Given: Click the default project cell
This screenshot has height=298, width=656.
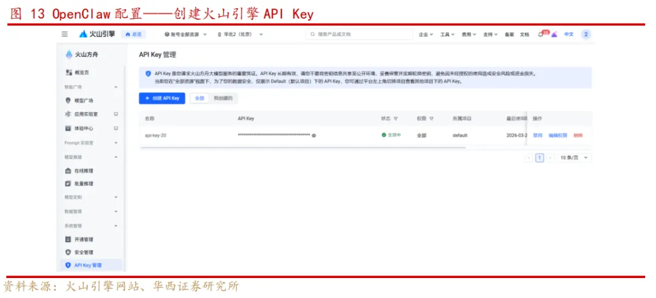Looking at the screenshot, I should (460, 135).
